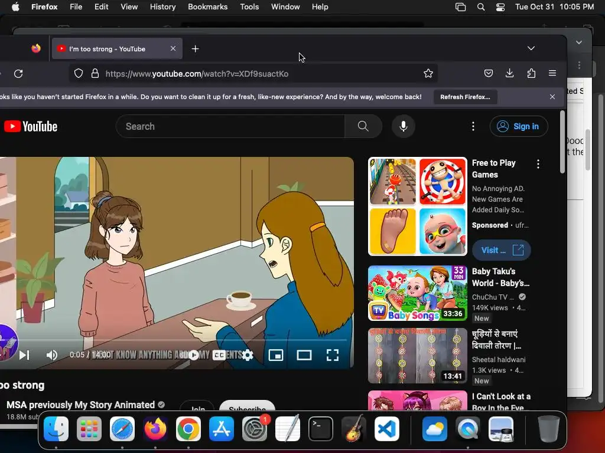The width and height of the screenshot is (605, 453).
Task: Click the Sign in button
Action: 519,126
